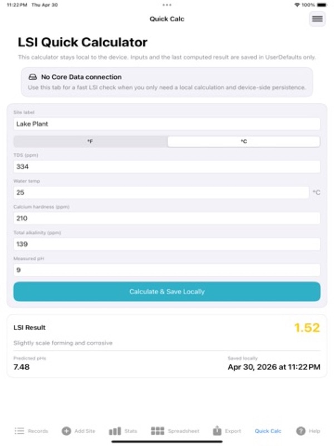This screenshot has width=334, height=446.
Task: Focus the TDS (ppm) input field
Action: (167, 167)
